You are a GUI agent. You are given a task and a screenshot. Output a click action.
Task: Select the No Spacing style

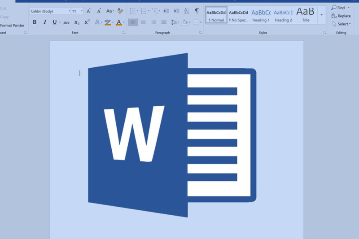(x=238, y=15)
